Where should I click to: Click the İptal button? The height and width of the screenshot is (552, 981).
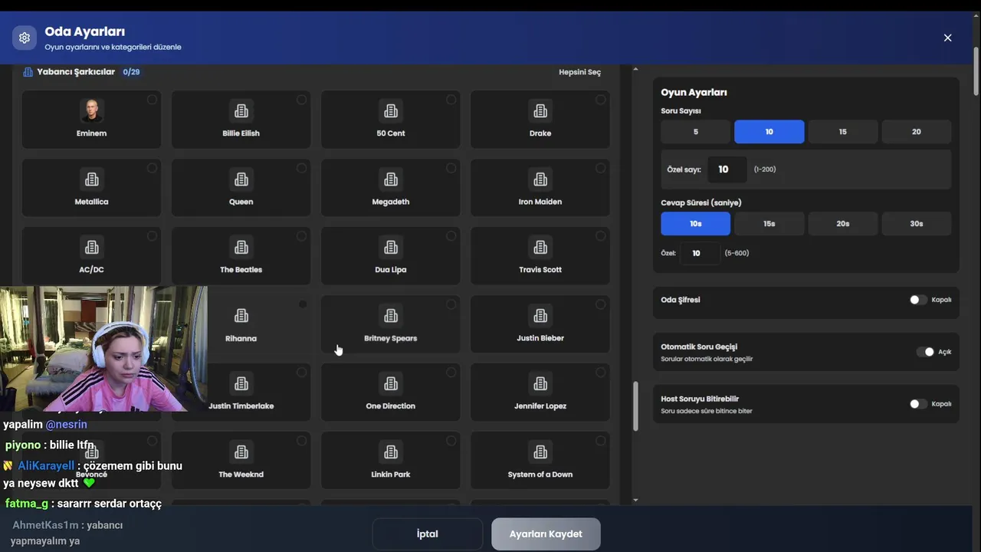tap(428, 534)
